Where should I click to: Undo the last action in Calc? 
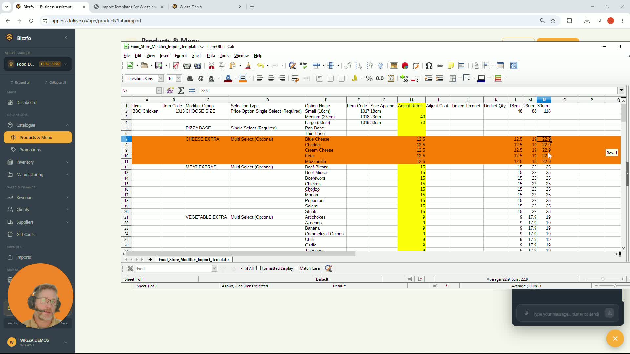(x=261, y=66)
